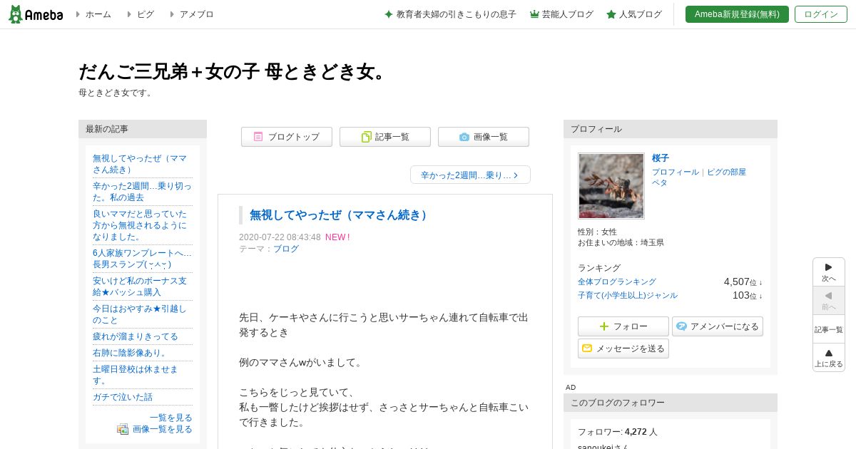Open the 画像一覧 tab button
The image size is (856, 449).
(484, 137)
